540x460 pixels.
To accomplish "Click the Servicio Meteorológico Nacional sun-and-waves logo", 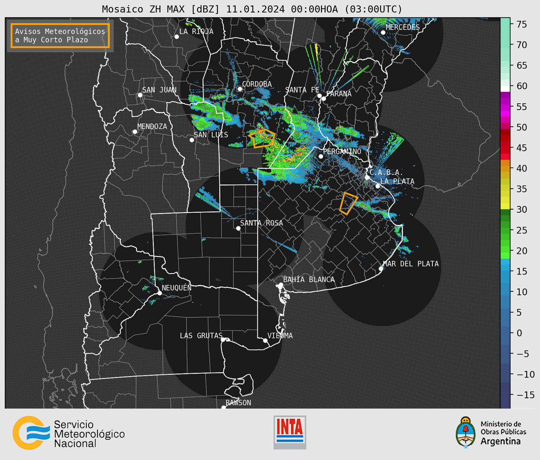I will (x=31, y=432).
